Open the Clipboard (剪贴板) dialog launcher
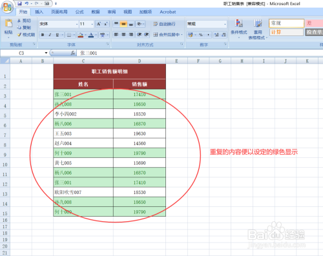323x256 pixels. (34, 44)
